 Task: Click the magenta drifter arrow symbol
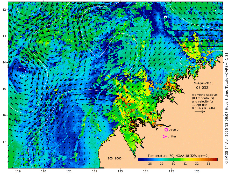165,136
